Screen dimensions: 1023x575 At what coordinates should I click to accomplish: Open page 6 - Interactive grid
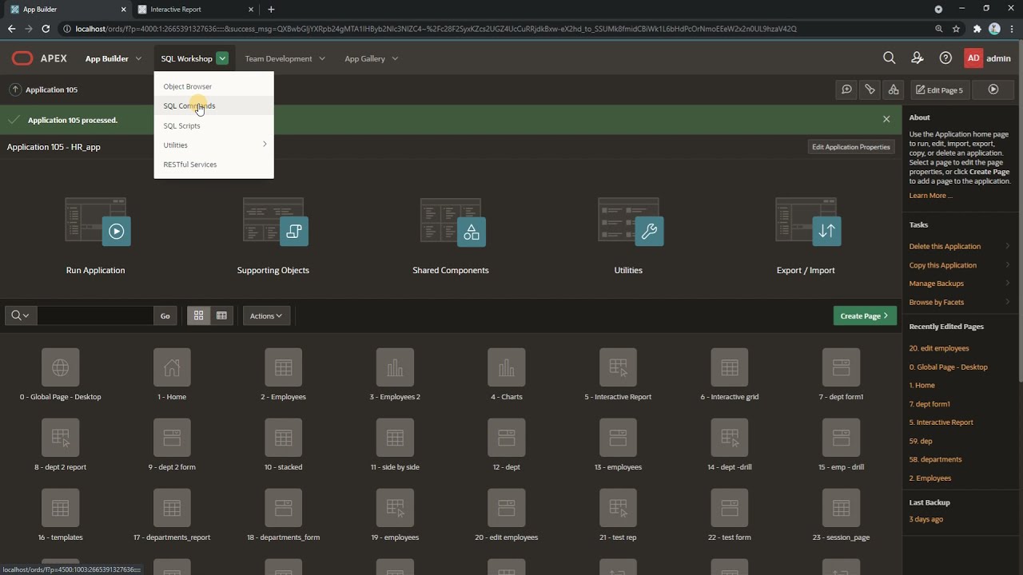(x=730, y=367)
